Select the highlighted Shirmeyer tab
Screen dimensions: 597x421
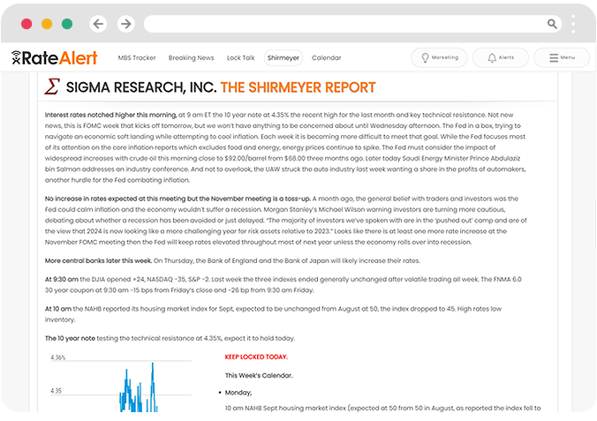283,58
